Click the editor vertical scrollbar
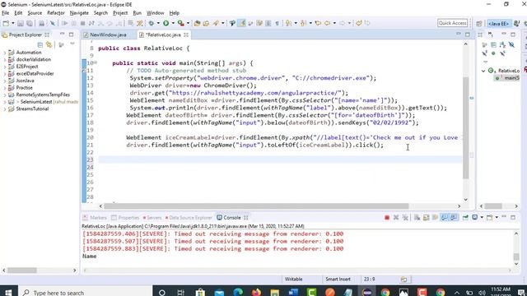The height and width of the screenshot is (296, 527). 465,127
